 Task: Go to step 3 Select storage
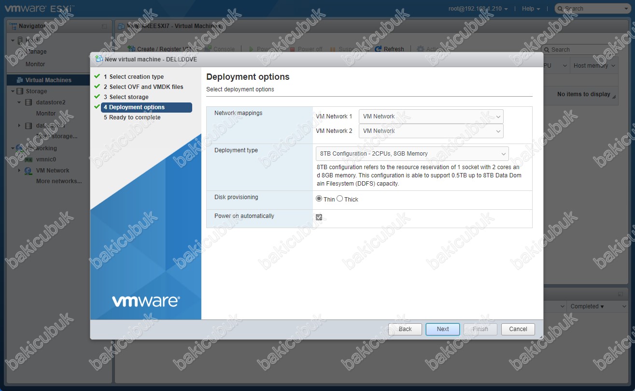pos(126,97)
